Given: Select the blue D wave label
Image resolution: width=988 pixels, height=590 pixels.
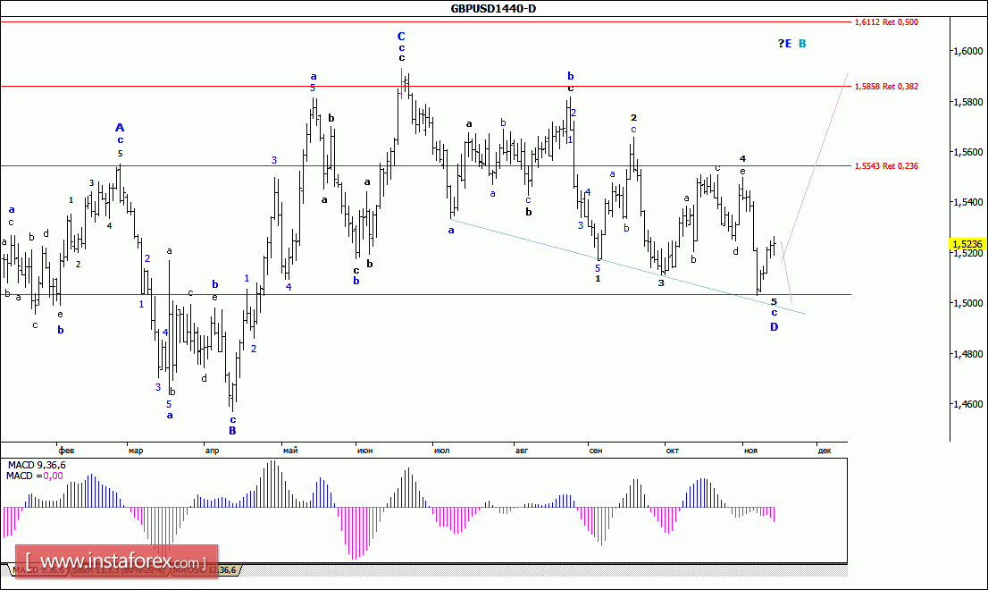Looking at the screenshot, I should (x=774, y=327).
